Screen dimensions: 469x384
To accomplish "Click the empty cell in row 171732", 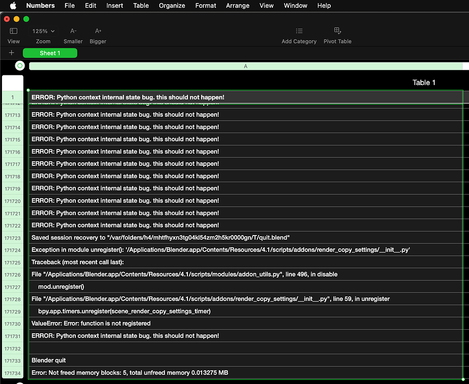I will click(246, 348).
